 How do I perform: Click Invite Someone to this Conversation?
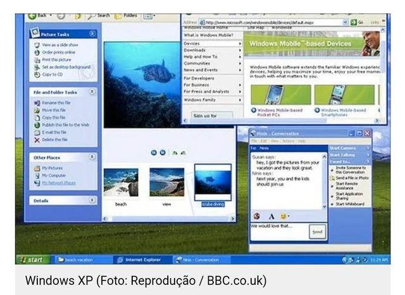point(351,170)
